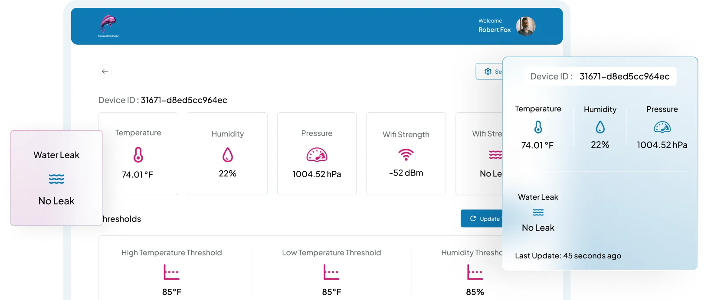
Task: Click the 1004.52 hPa Pressure card
Action: pyautogui.click(x=317, y=153)
